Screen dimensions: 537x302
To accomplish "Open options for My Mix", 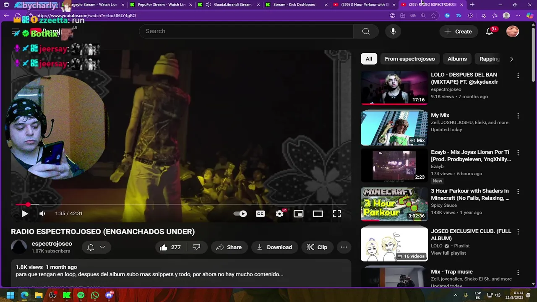I will pos(518,116).
